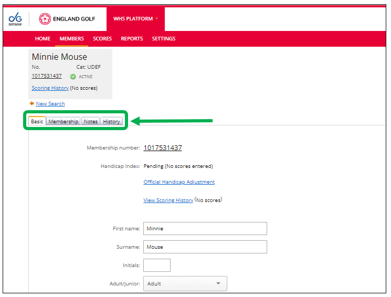Click the ENGLAND GOLF text label
Viewport: 391px width, 297px height.
coord(74,19)
